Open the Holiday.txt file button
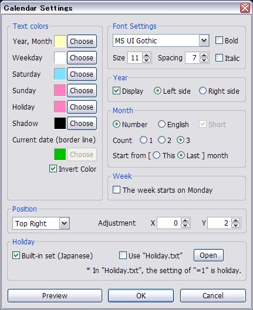253x310 pixels. coord(208,256)
